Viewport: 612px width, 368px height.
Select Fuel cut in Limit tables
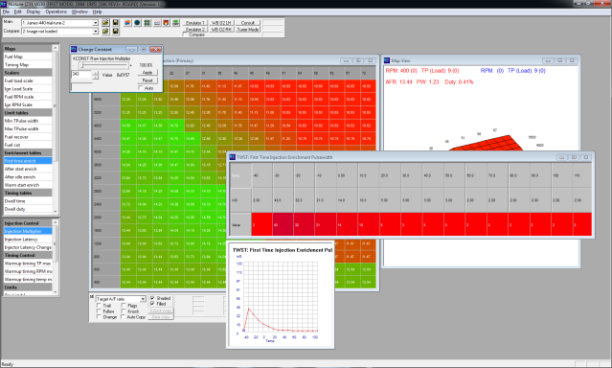coord(28,145)
